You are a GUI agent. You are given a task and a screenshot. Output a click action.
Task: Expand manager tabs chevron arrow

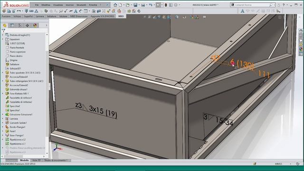pyautogui.click(x=47, y=25)
